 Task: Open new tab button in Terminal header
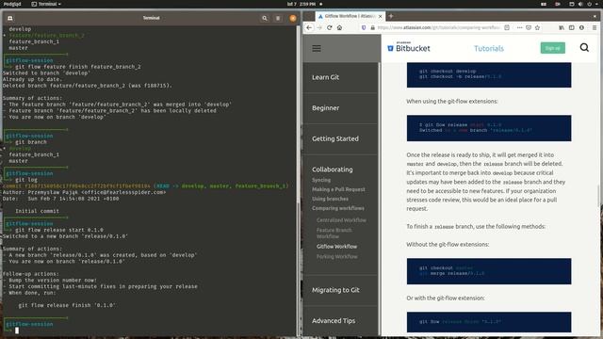[x=10, y=18]
